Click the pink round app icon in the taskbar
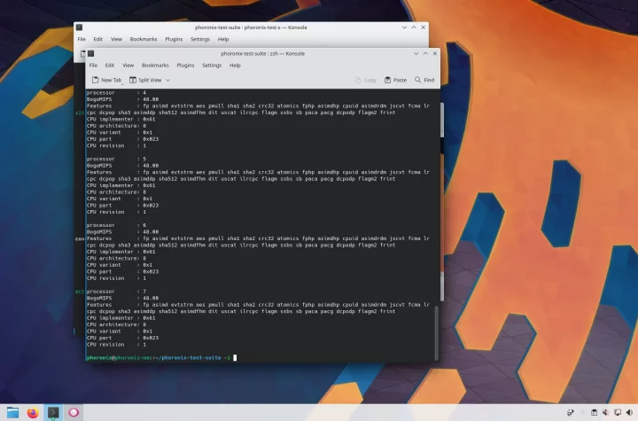Image resolution: width=638 pixels, height=421 pixels. tap(74, 412)
